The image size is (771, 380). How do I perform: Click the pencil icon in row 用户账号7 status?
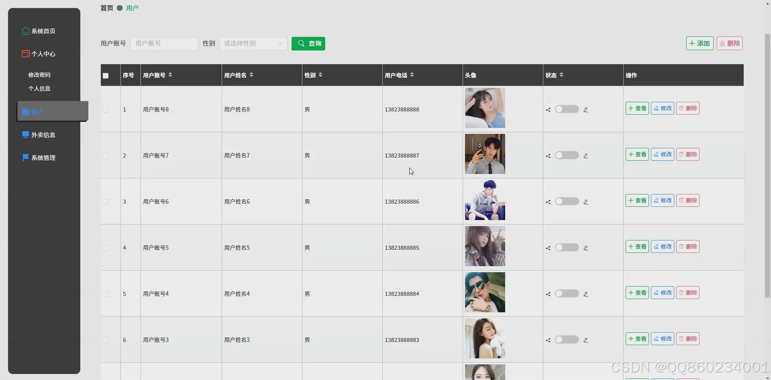(586, 156)
